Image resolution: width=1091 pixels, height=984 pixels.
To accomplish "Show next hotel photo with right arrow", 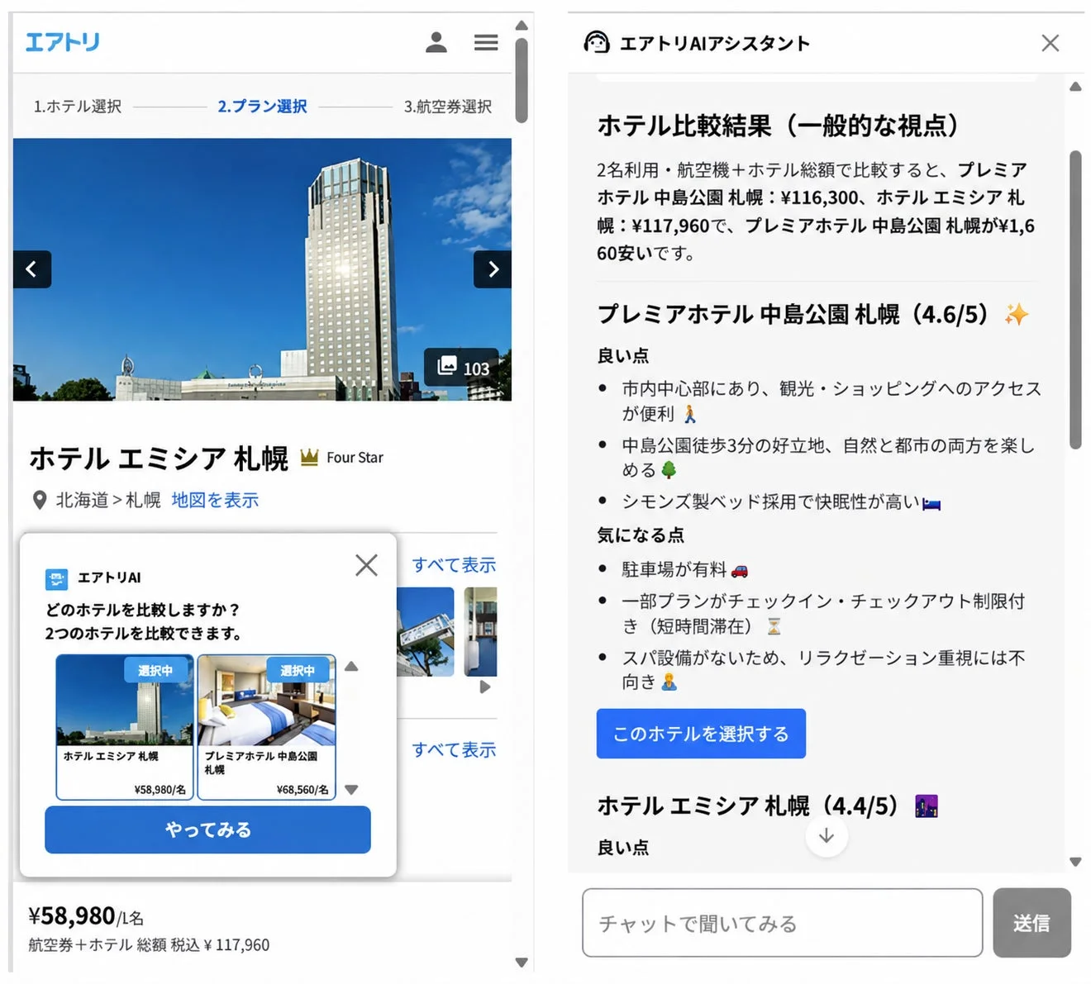I will [x=493, y=269].
